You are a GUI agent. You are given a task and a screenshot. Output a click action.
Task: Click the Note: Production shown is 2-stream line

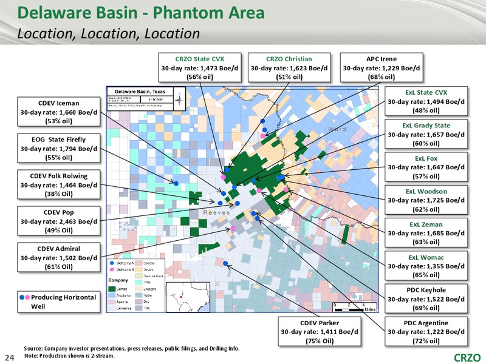[x=69, y=356]
